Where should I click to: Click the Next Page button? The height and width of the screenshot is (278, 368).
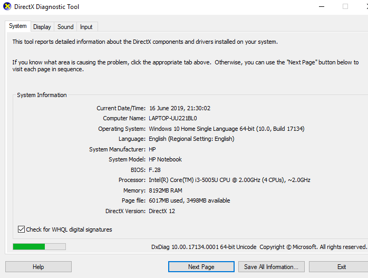[x=201, y=267]
